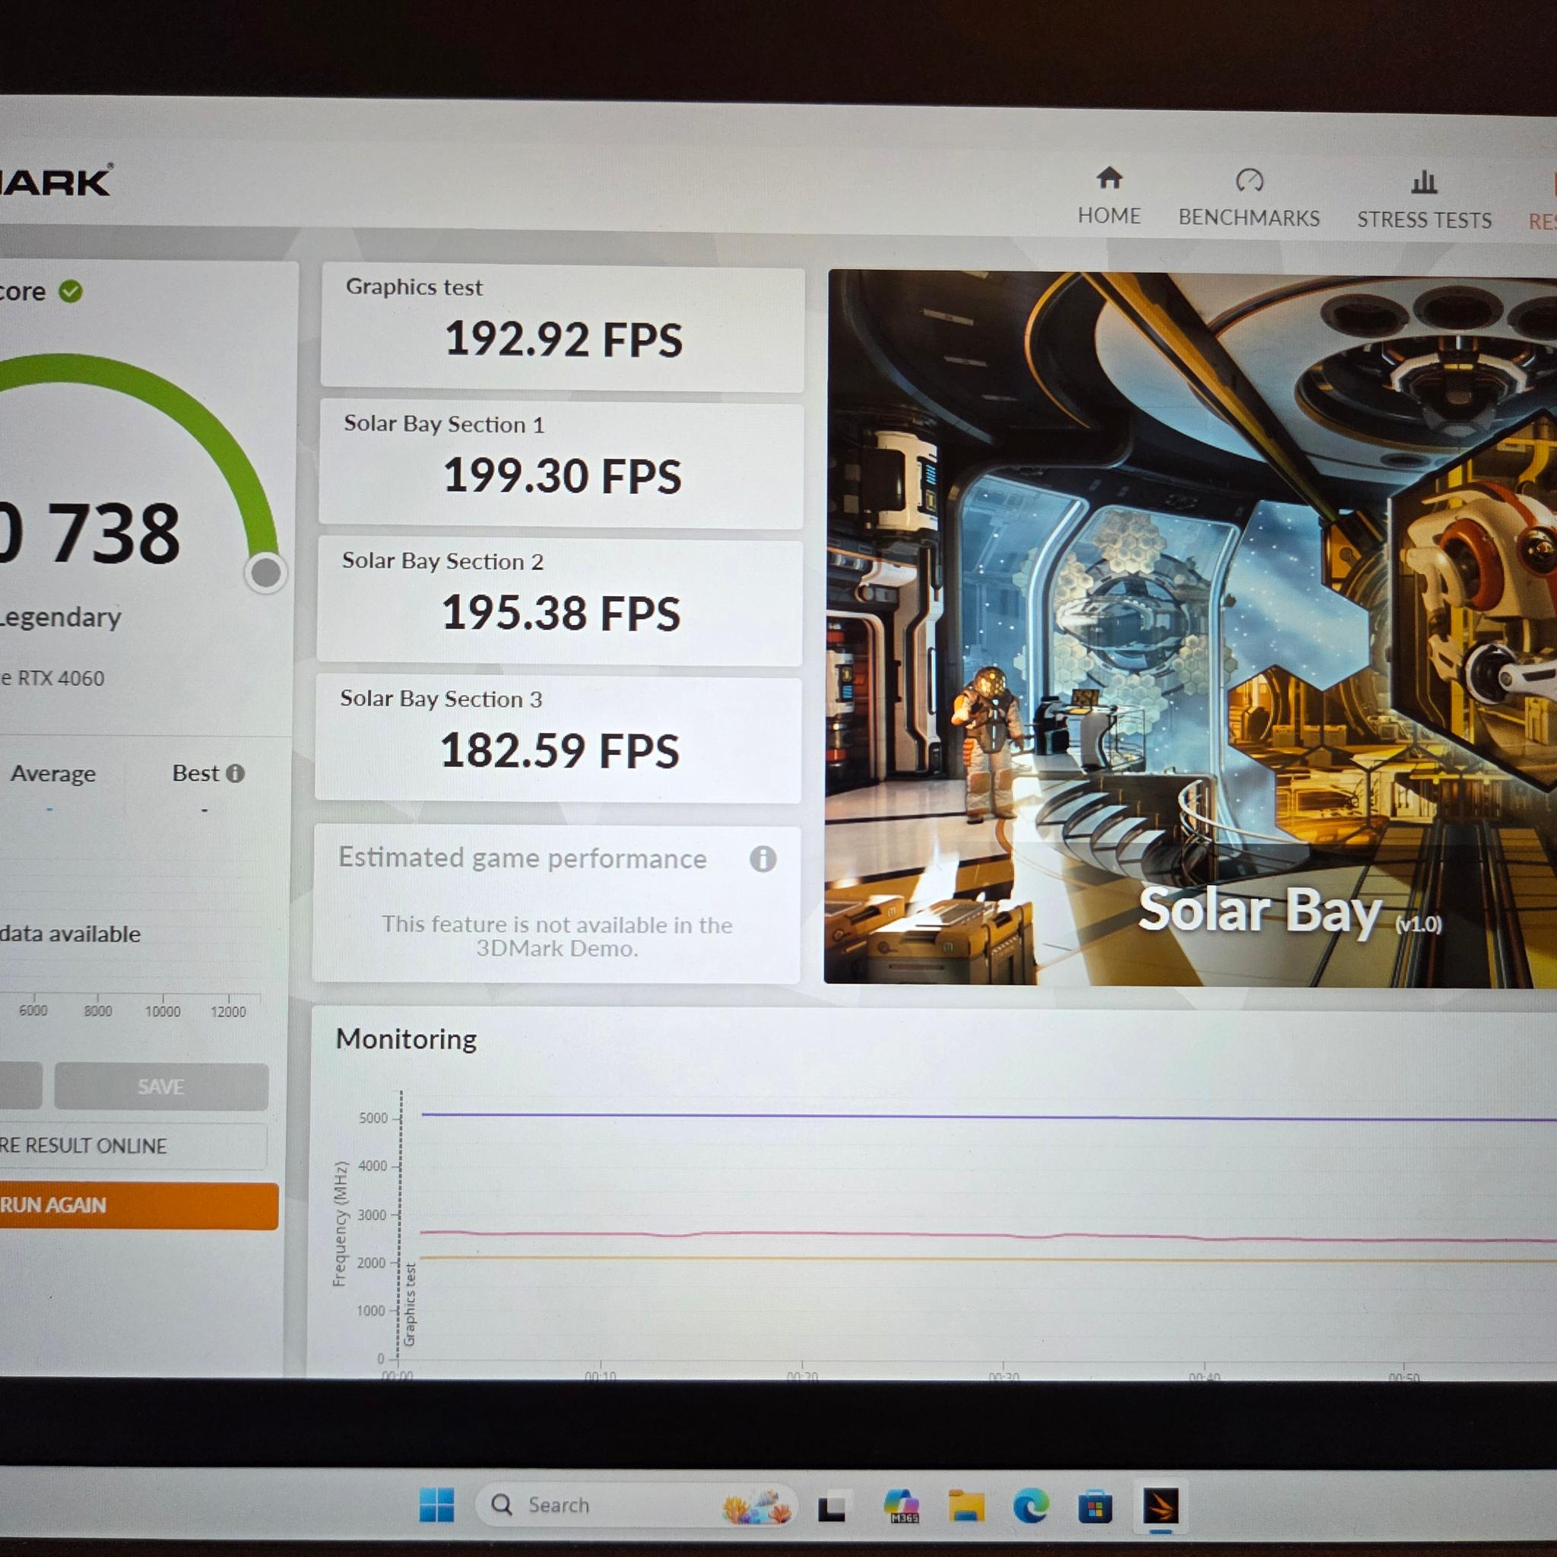The image size is (1557, 1557).
Task: Launch Microsoft Edge from the taskbar
Action: pyautogui.click(x=1031, y=1506)
